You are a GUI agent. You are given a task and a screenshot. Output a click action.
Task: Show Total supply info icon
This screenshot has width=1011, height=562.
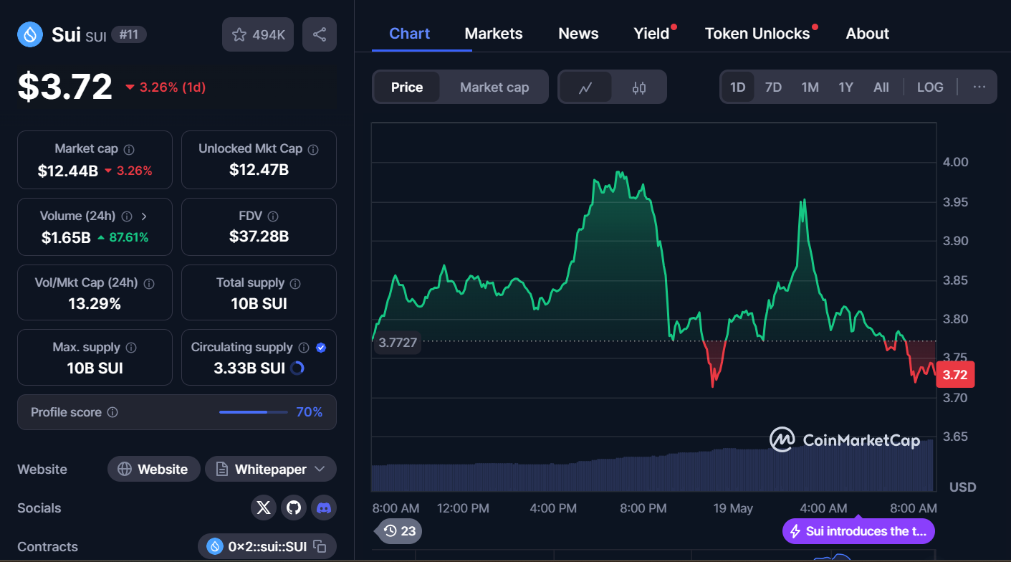[x=295, y=283]
